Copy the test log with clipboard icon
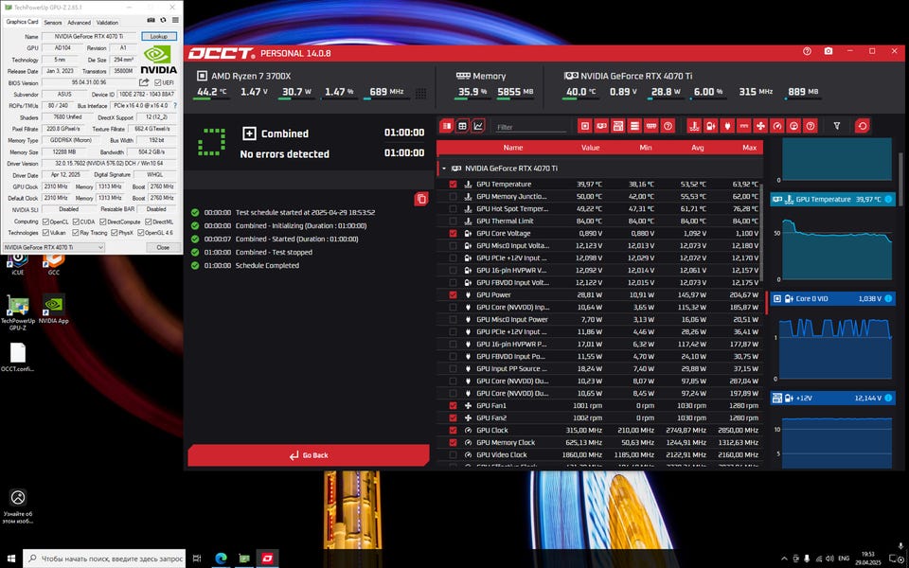Image resolution: width=909 pixels, height=568 pixels. click(421, 200)
